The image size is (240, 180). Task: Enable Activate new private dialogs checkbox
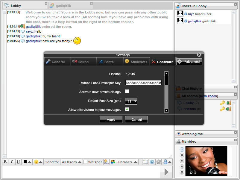click(x=127, y=91)
